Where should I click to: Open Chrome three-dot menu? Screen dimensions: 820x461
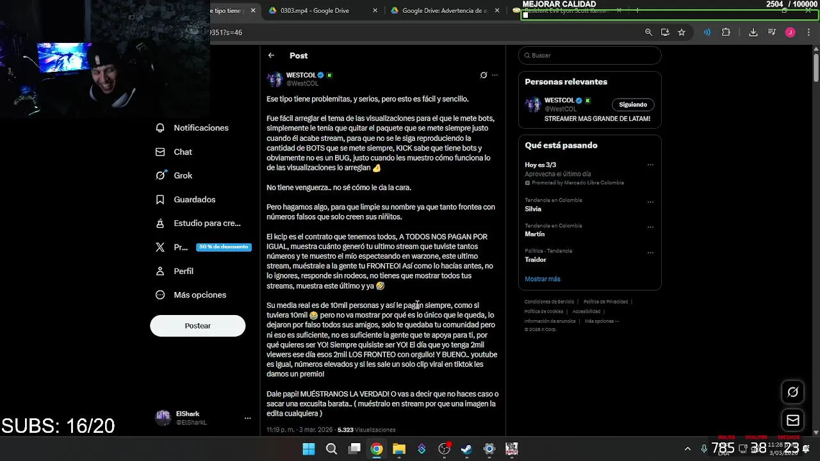(808, 32)
